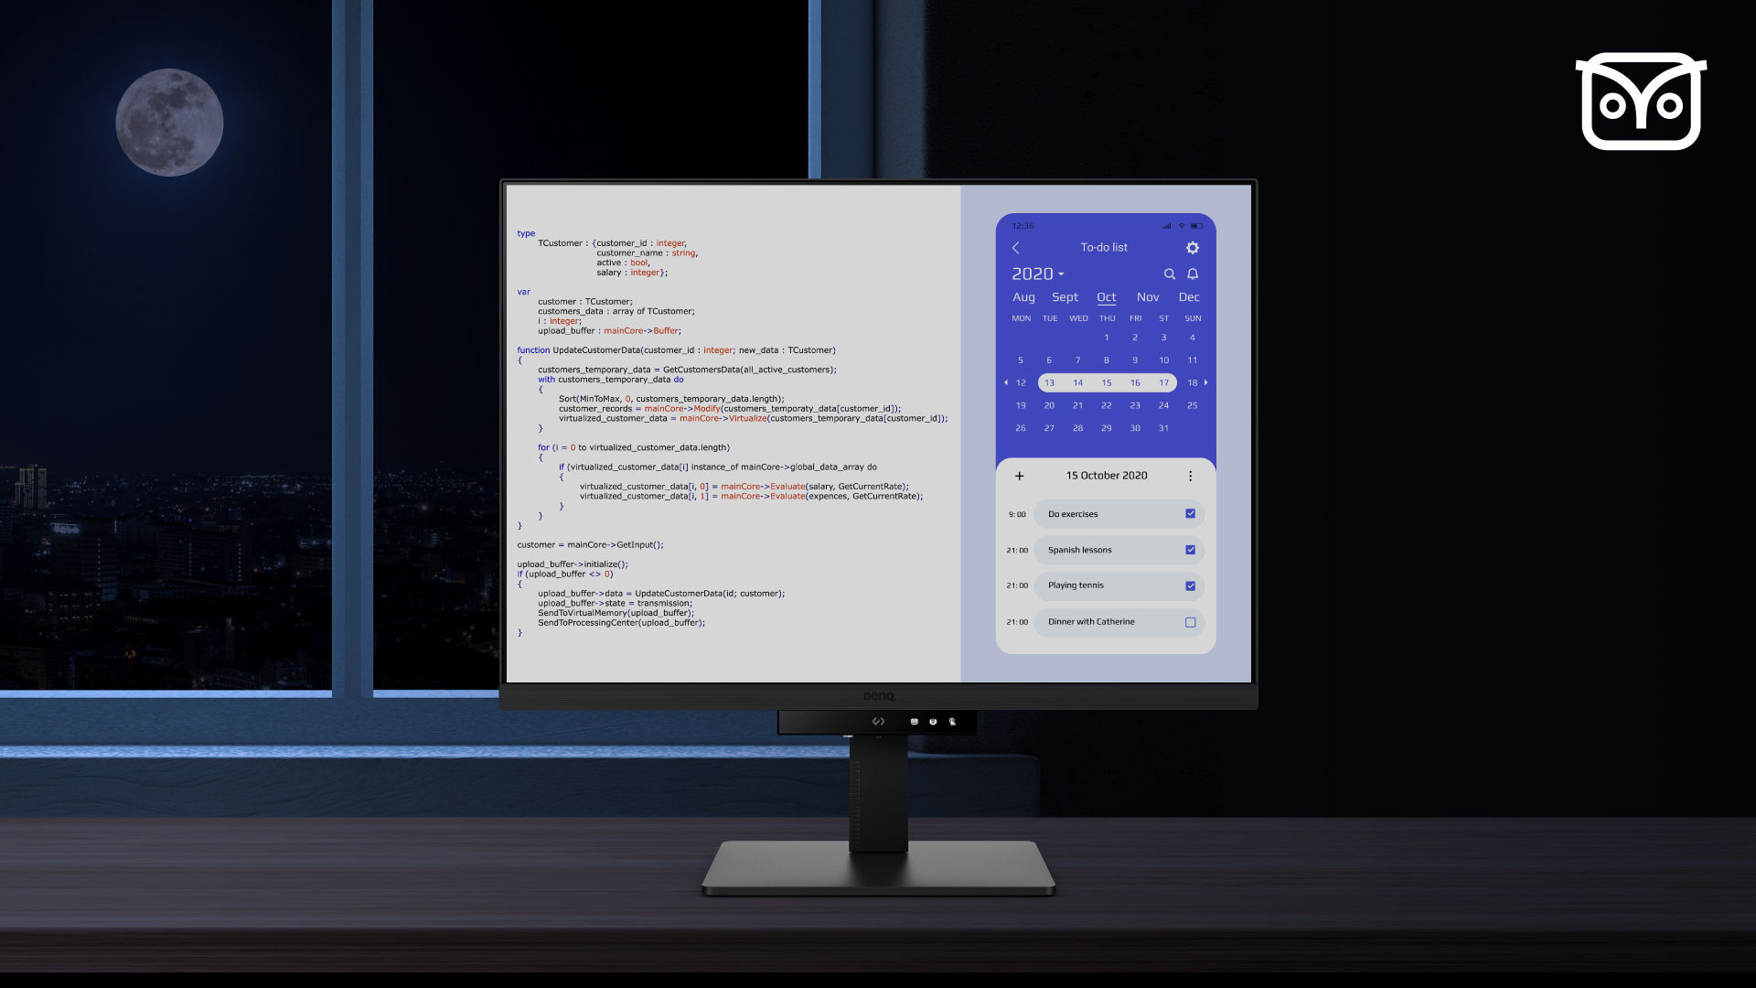Click the 15 October 2020 date button
Viewport: 1756px width, 988px height.
coord(1105,474)
